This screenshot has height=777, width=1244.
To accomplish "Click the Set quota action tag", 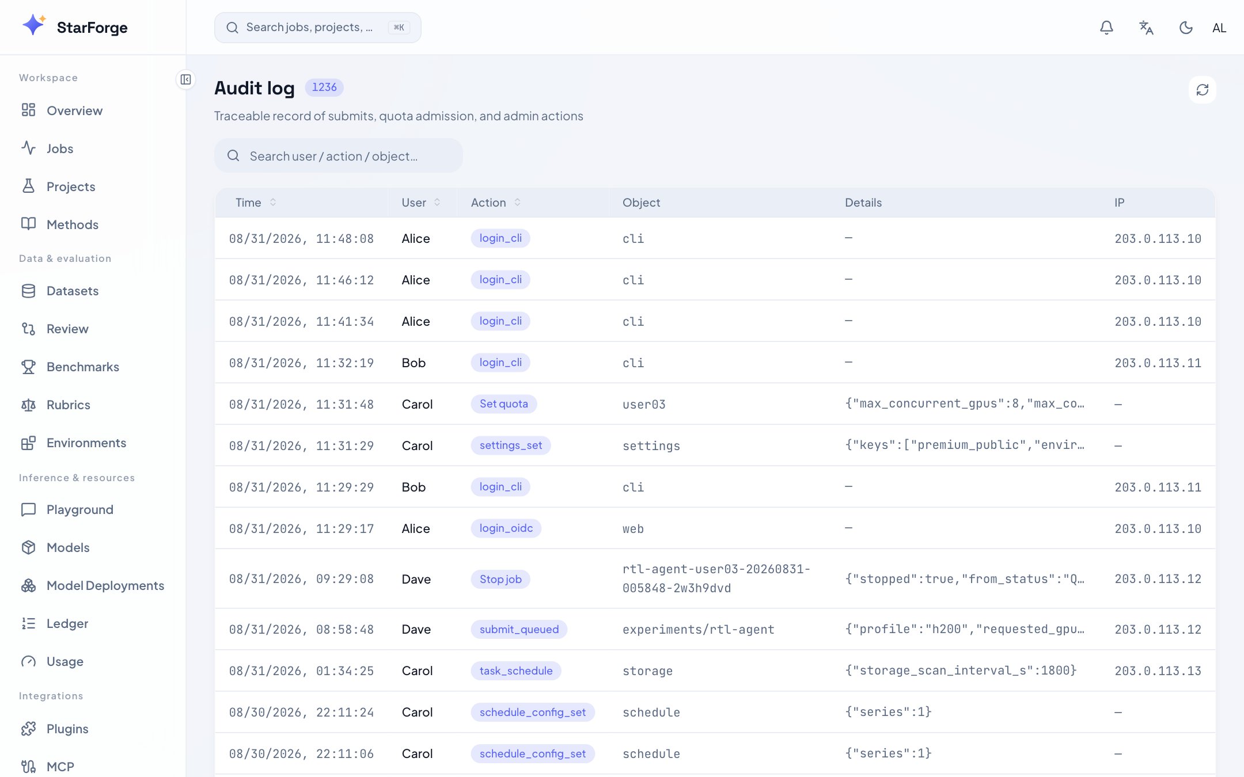I will [504, 403].
